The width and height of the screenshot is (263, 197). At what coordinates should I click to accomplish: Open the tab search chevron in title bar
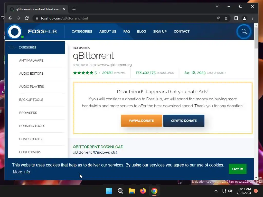click(x=217, y=6)
